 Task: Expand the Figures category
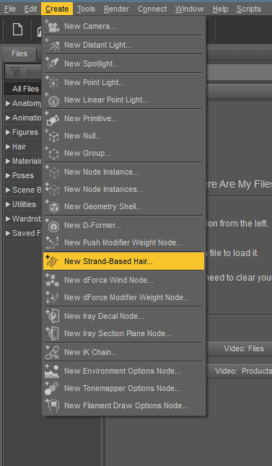8,132
